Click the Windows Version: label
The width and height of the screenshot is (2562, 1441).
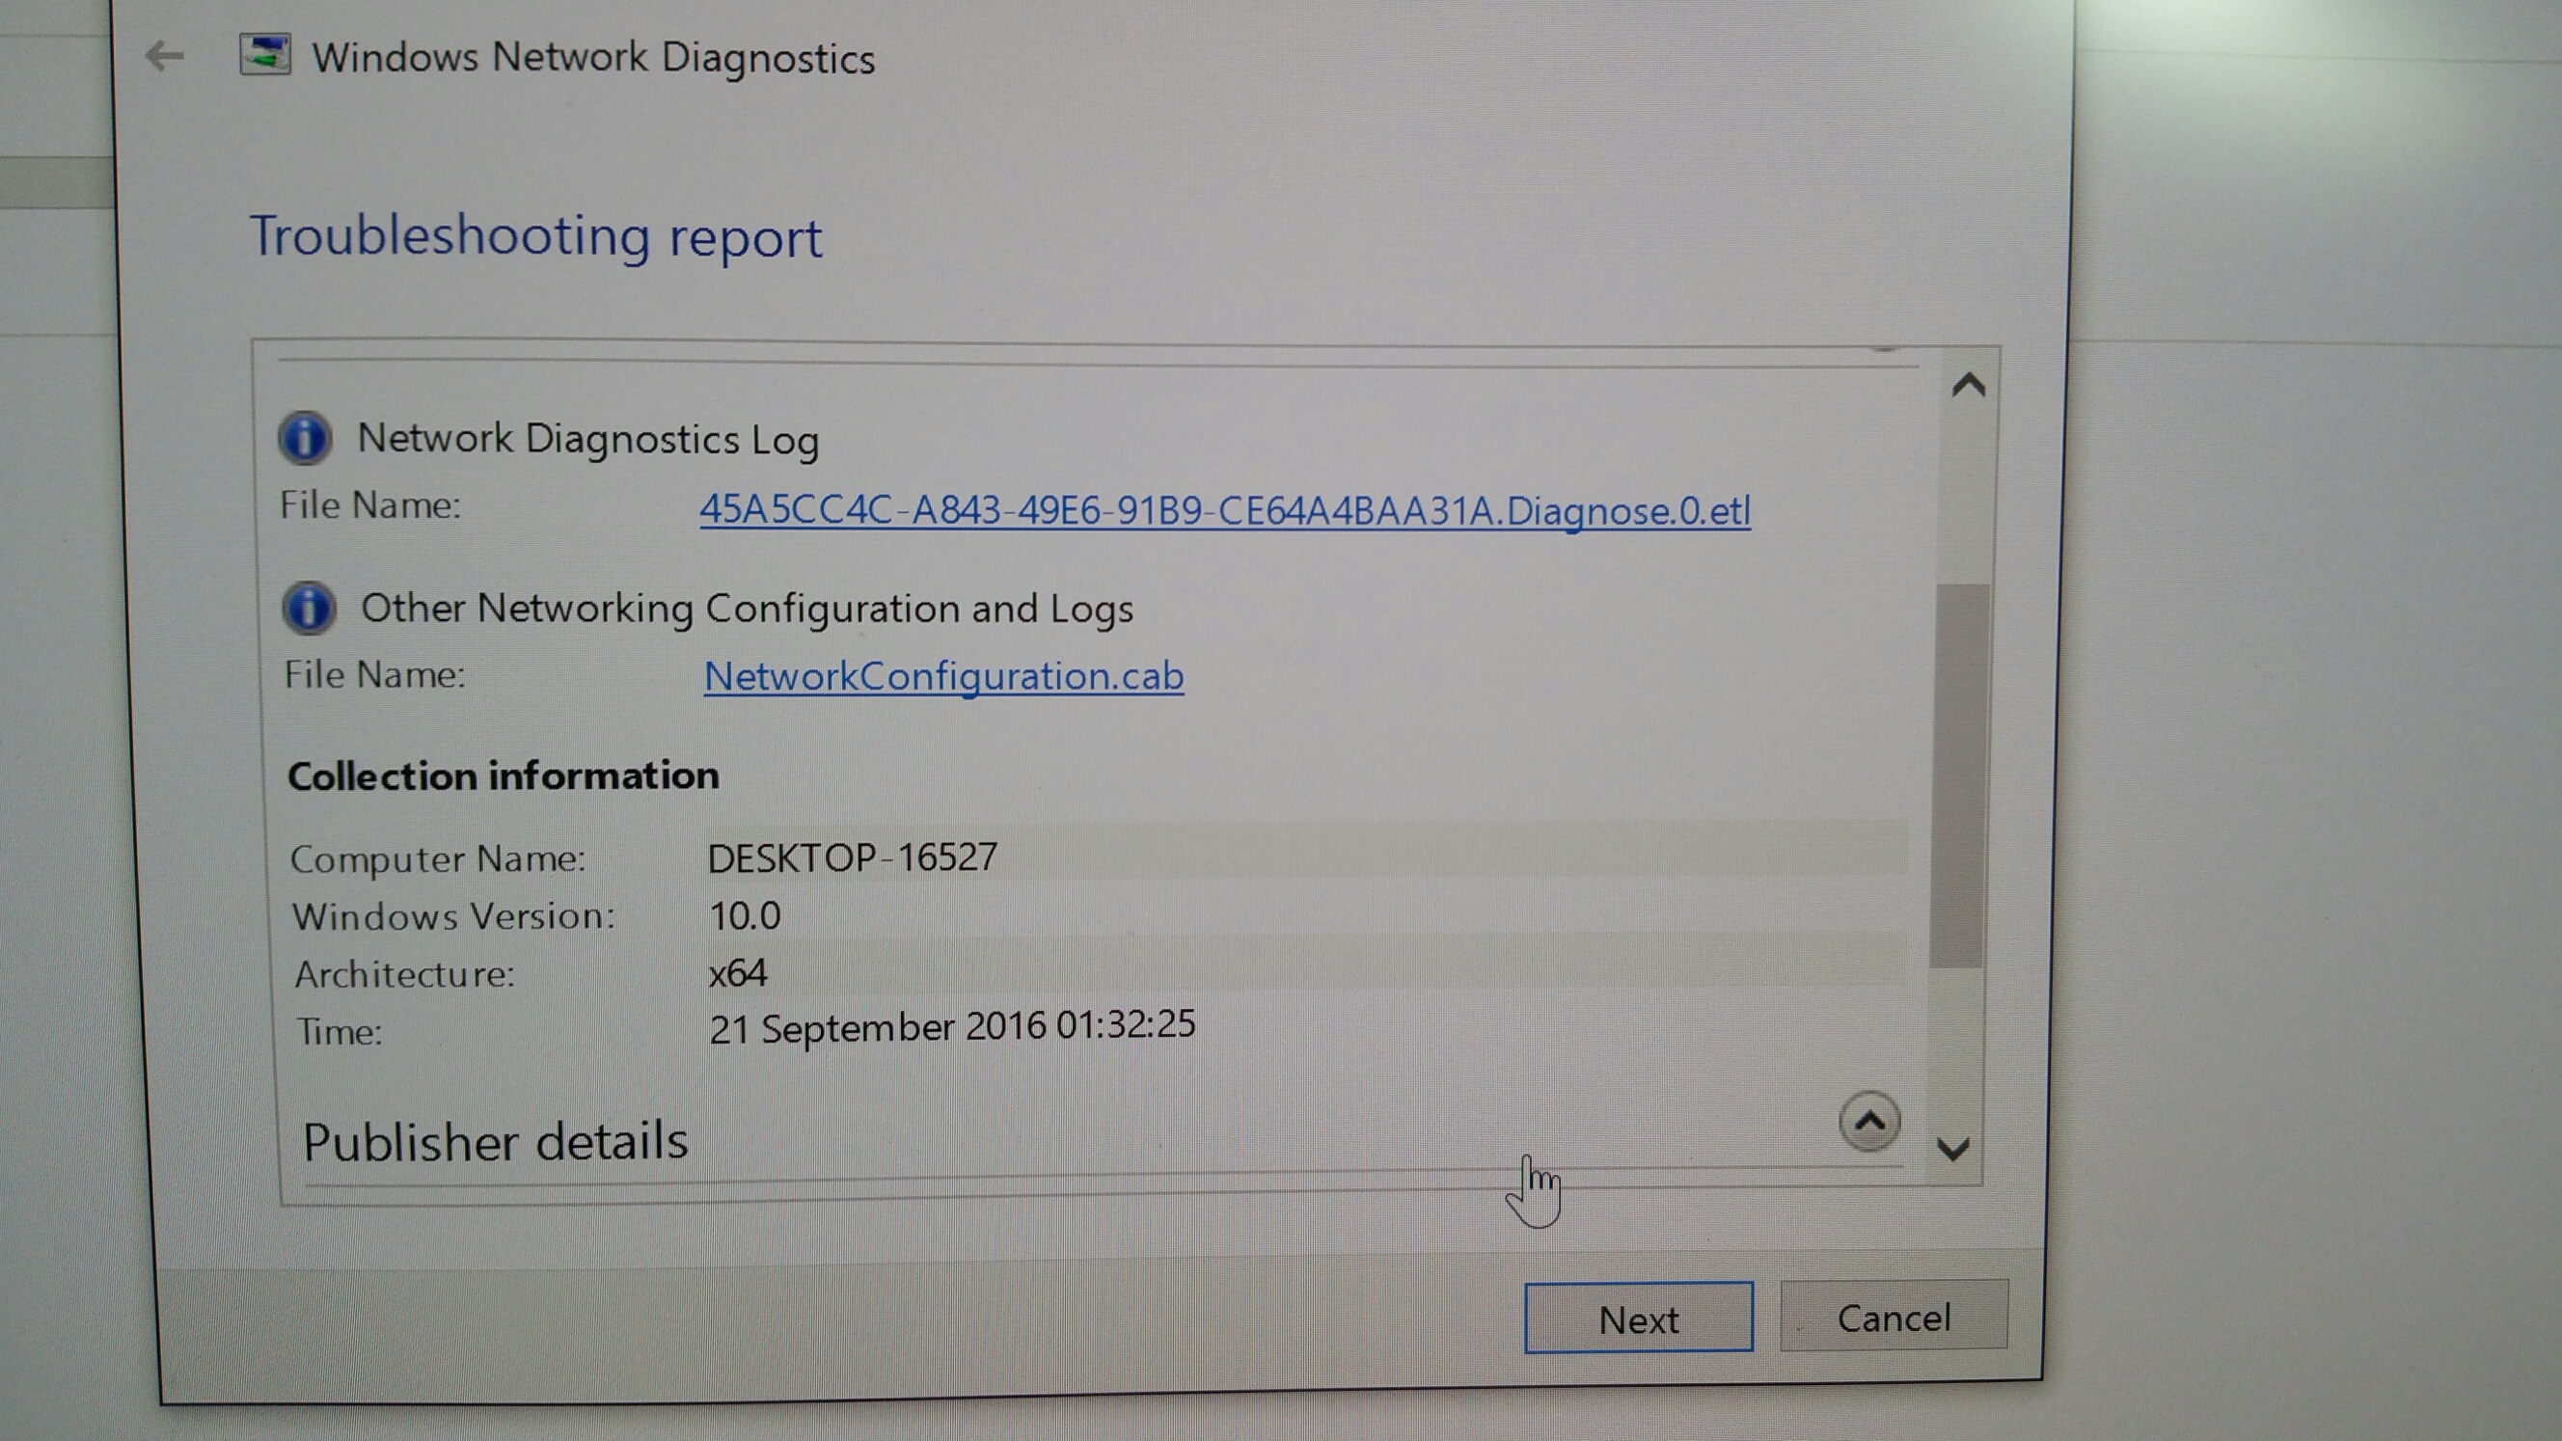tap(453, 916)
